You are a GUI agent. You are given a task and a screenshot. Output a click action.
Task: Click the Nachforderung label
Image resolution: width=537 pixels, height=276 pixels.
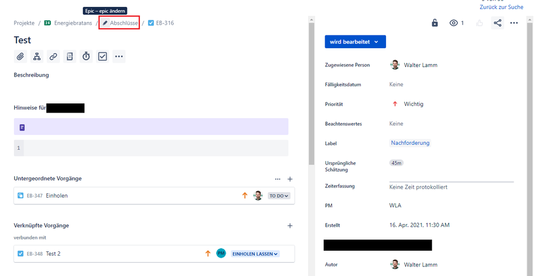[x=410, y=143]
